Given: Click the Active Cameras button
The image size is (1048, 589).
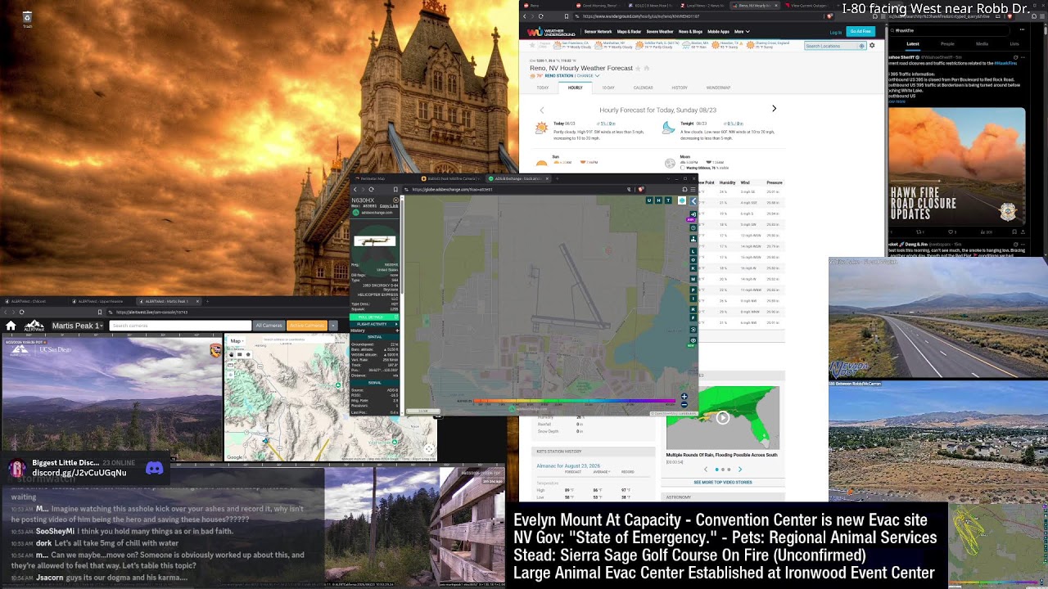Looking at the screenshot, I should click(306, 326).
